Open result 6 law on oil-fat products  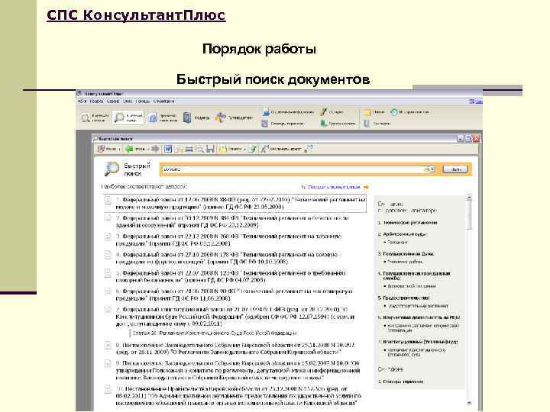[x=235, y=295]
